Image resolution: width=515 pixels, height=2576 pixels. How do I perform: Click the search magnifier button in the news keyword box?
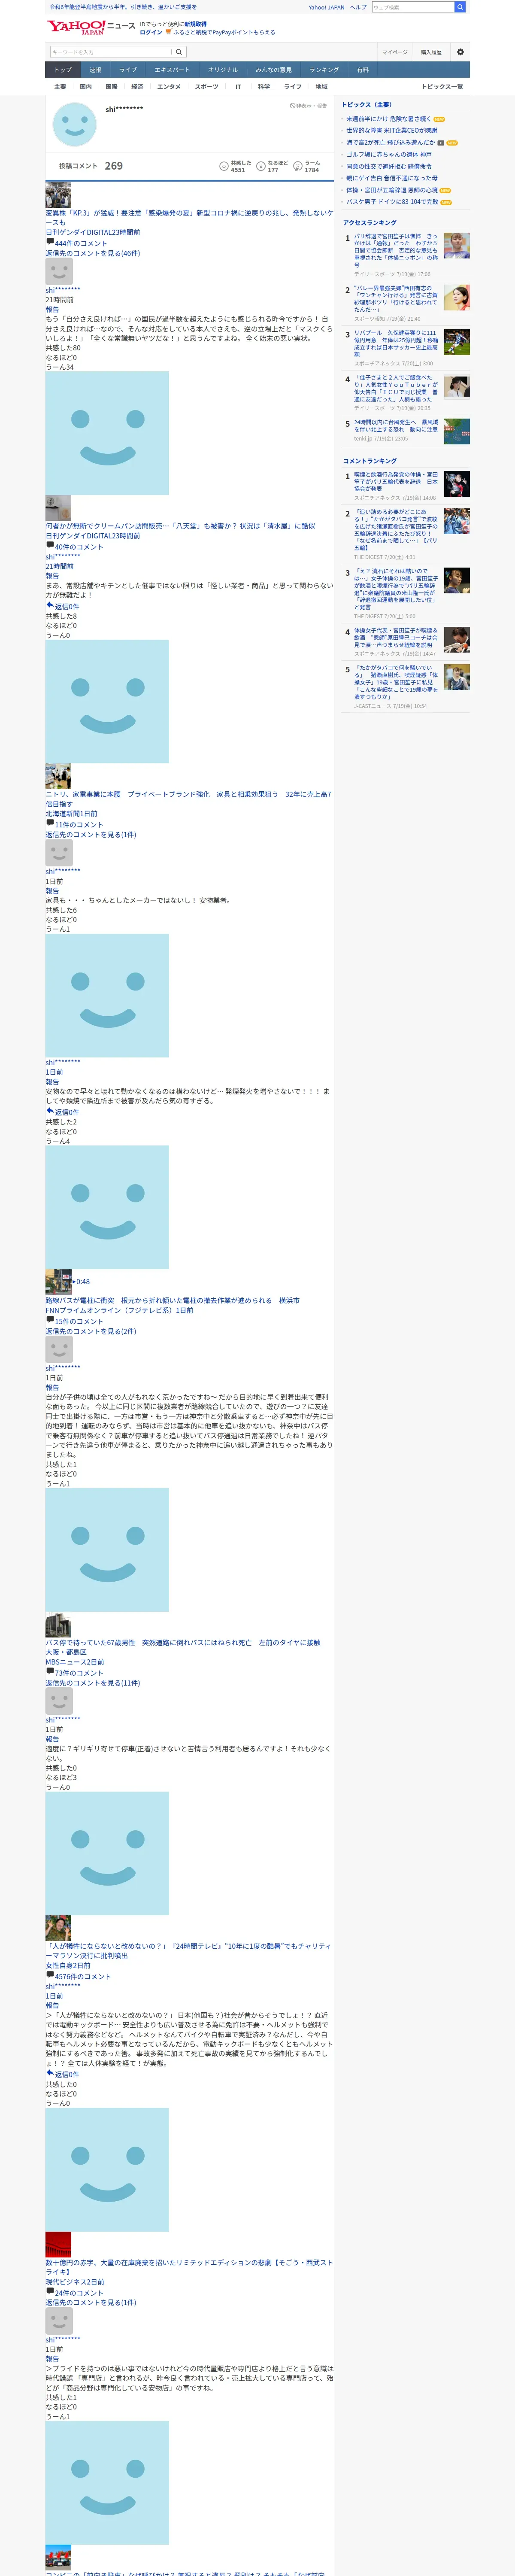point(179,52)
